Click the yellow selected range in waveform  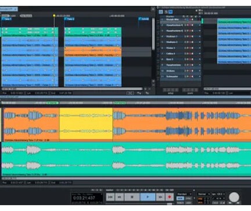point(86,123)
